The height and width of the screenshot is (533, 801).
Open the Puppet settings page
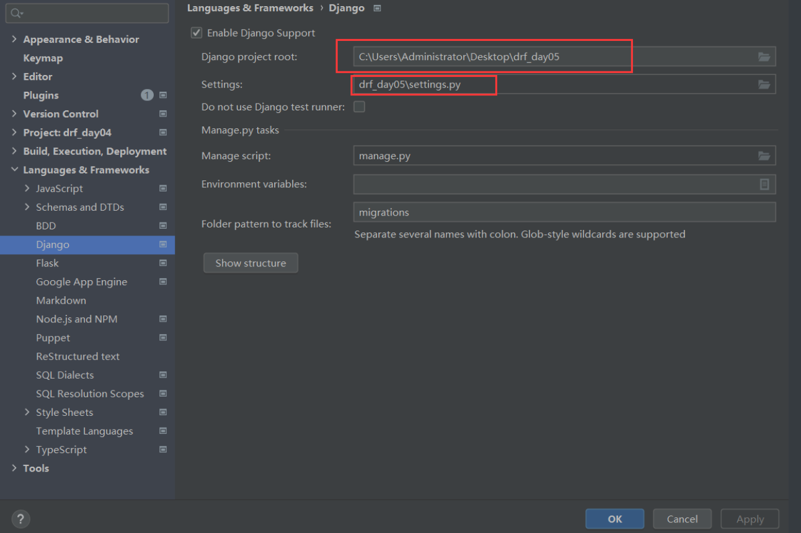[53, 338]
